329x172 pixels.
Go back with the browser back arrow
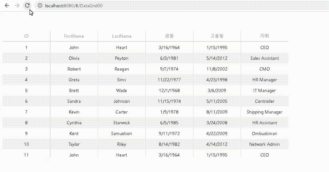click(x=7, y=6)
